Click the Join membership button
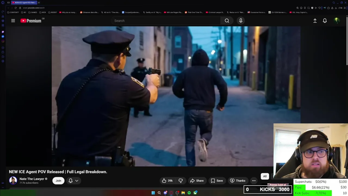The image size is (348, 196). 58,180
